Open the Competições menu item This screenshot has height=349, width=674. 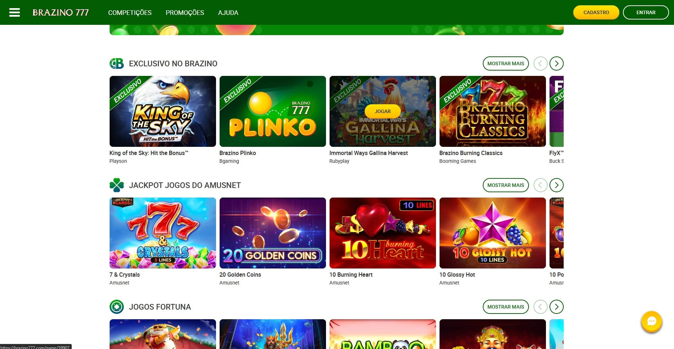pos(130,12)
